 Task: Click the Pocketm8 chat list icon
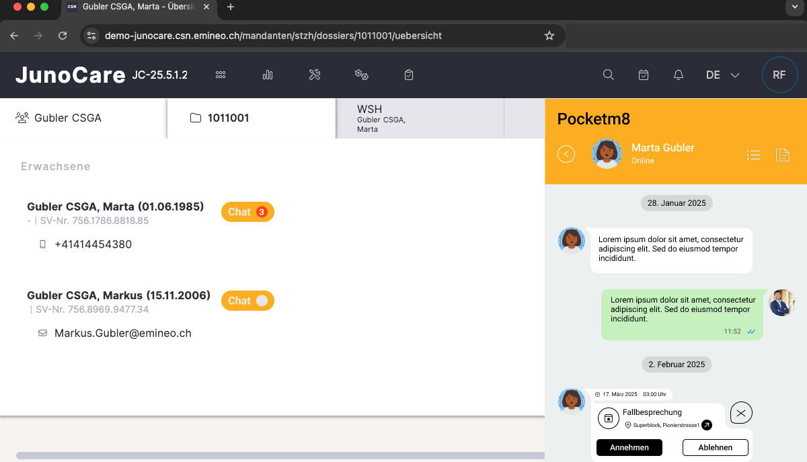754,155
